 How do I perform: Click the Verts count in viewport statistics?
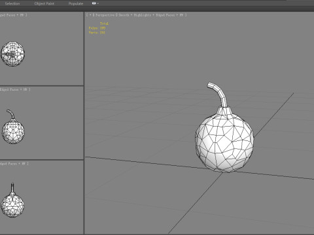(x=97, y=33)
